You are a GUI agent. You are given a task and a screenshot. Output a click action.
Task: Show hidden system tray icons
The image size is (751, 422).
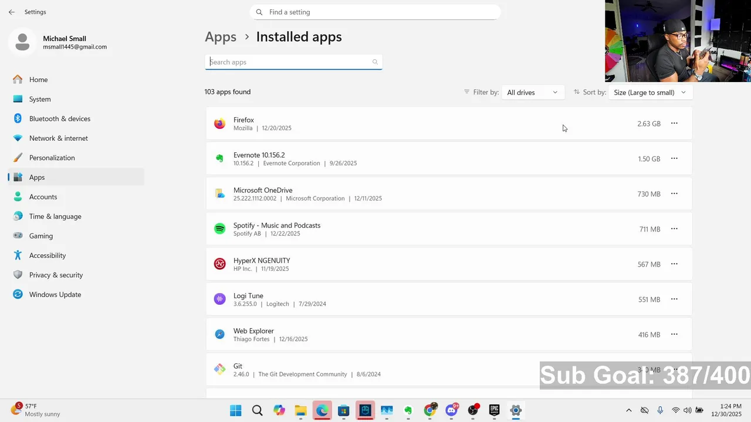(x=629, y=410)
